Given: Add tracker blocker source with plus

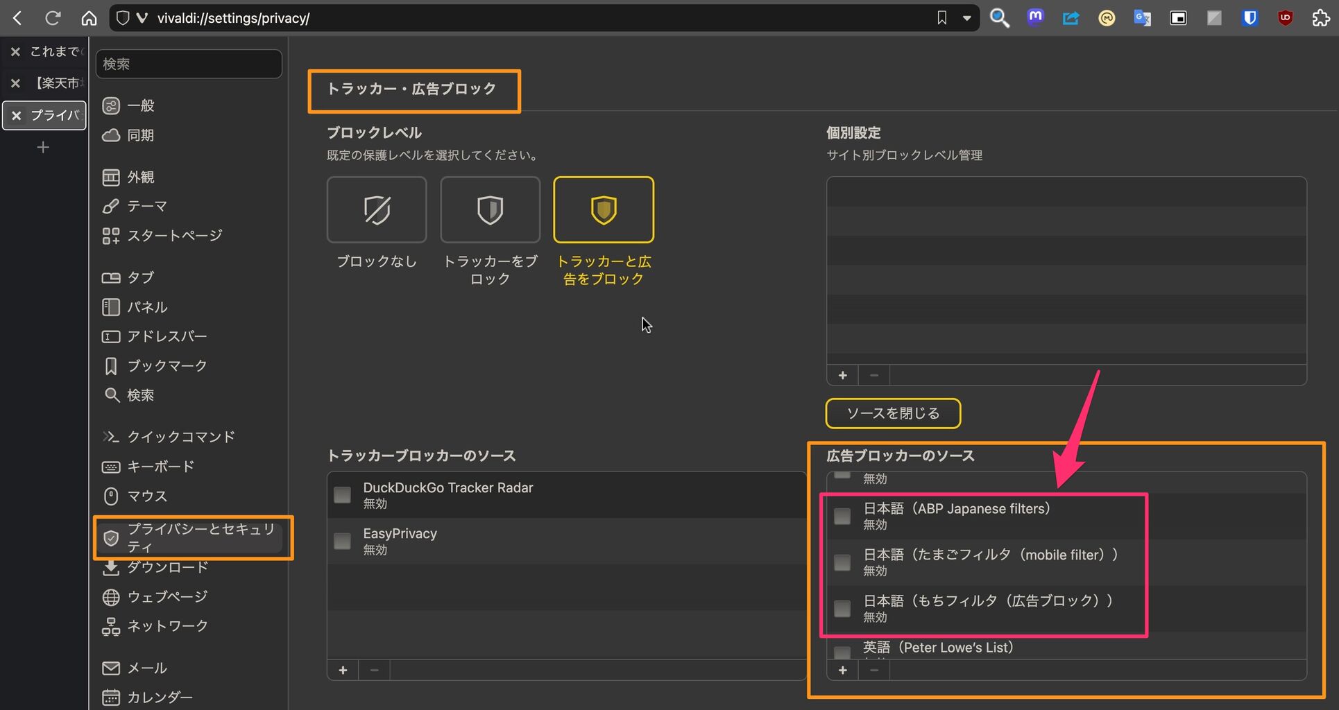Looking at the screenshot, I should point(343,670).
